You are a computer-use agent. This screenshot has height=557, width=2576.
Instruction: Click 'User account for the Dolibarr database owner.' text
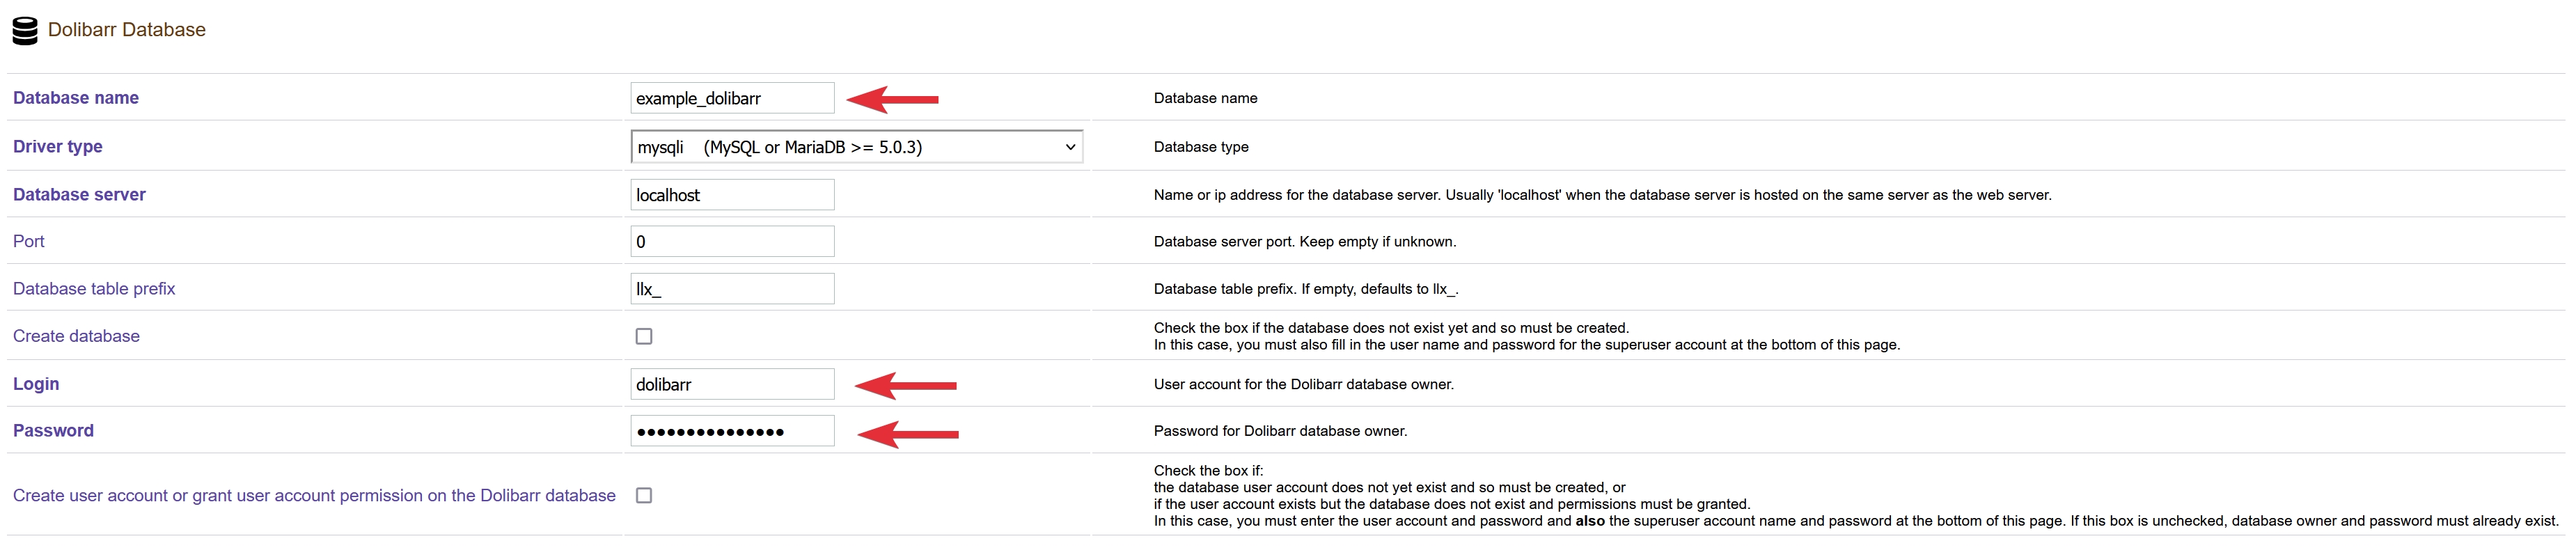[x=1304, y=384]
